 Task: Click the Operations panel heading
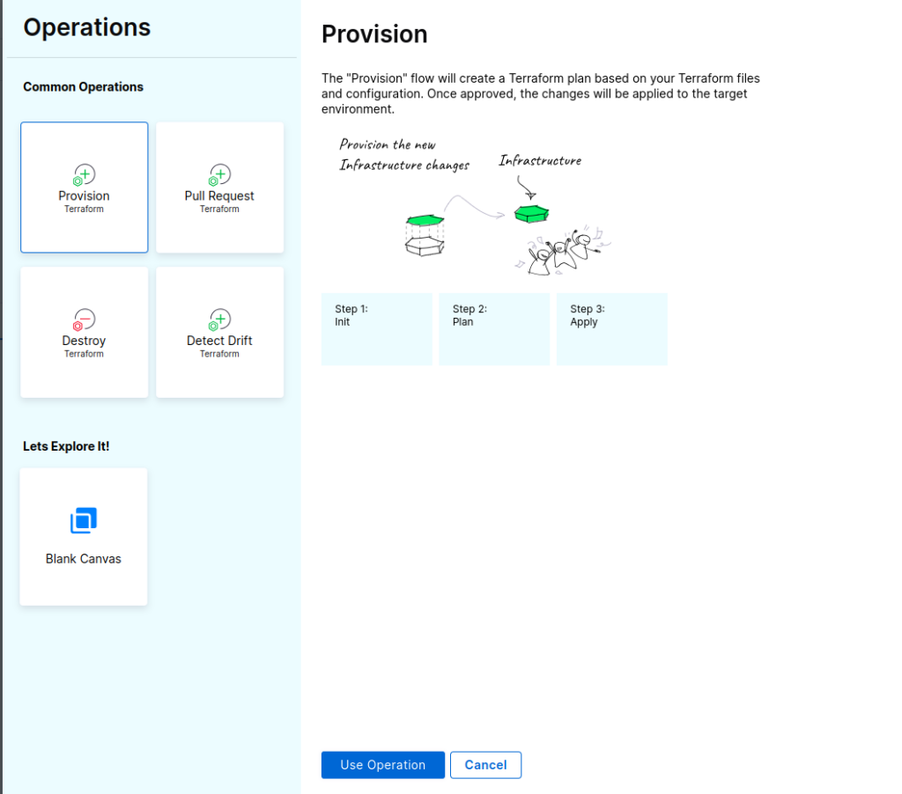[x=87, y=27]
